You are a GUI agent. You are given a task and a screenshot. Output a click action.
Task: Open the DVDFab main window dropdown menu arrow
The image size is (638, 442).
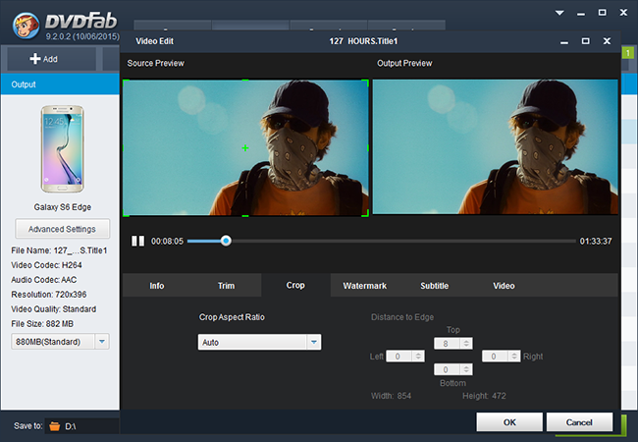click(559, 13)
